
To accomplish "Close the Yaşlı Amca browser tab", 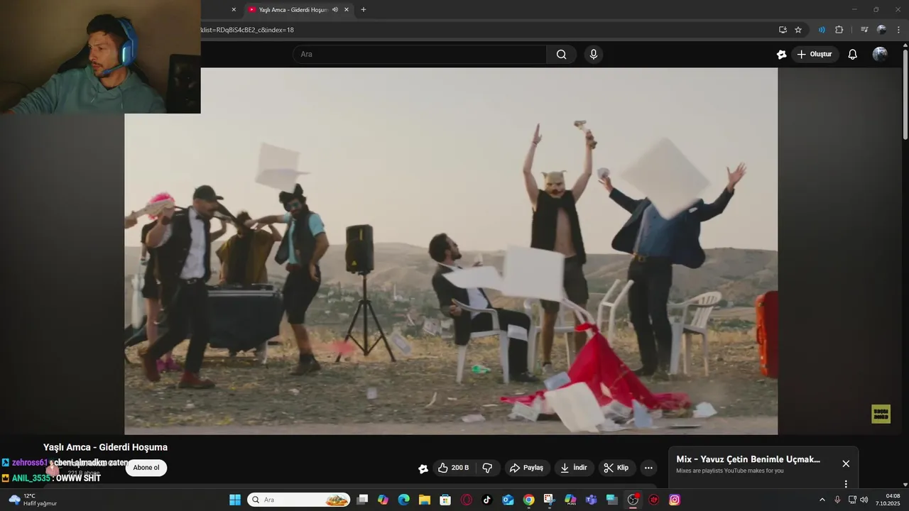I will click(347, 10).
